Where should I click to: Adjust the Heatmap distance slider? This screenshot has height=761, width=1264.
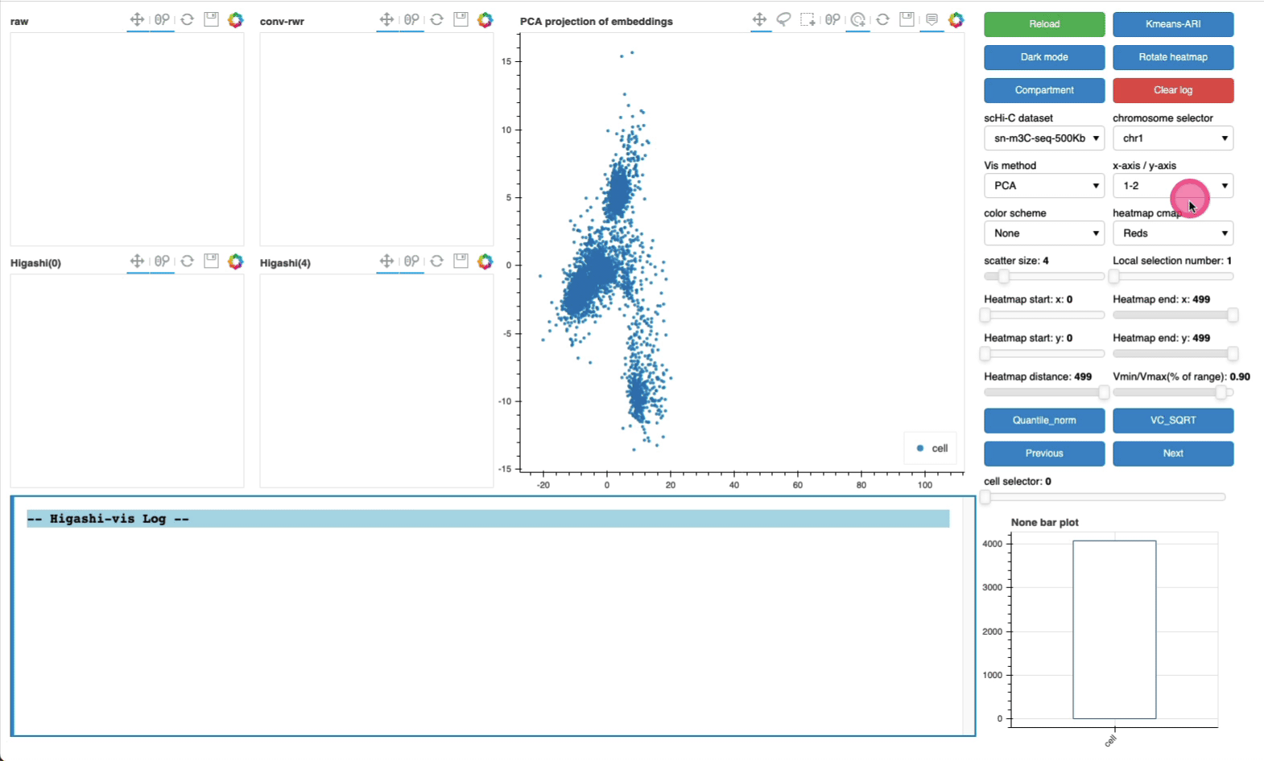(x=1104, y=392)
